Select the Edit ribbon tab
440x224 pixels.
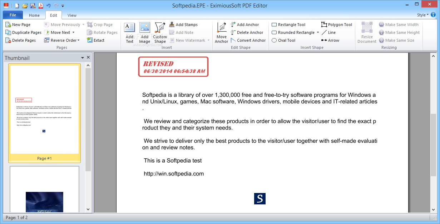pyautogui.click(x=54, y=15)
